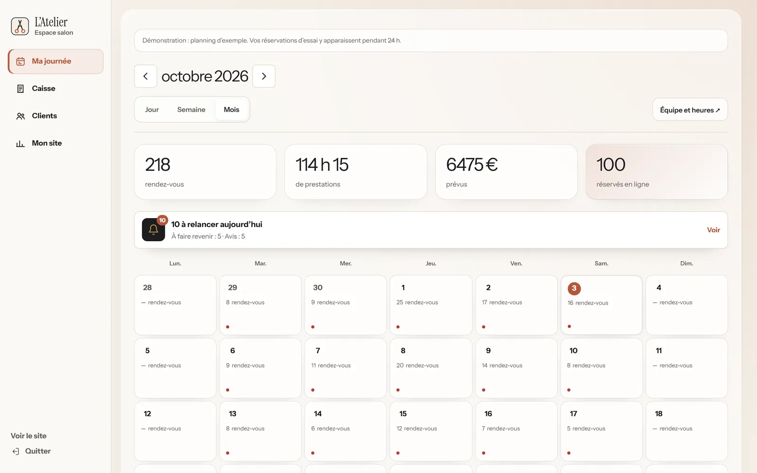Select day 8 with 20 rendez-vous

pyautogui.click(x=431, y=368)
